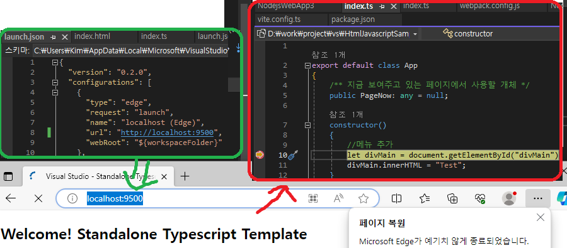Click "name": "localhost (Edge)" line
567x248 pixels.
(145, 122)
